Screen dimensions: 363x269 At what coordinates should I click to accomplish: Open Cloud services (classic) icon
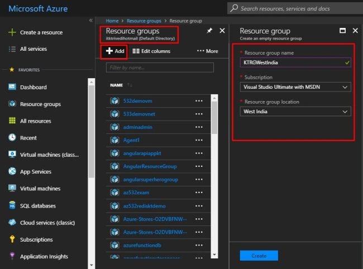[12, 222]
